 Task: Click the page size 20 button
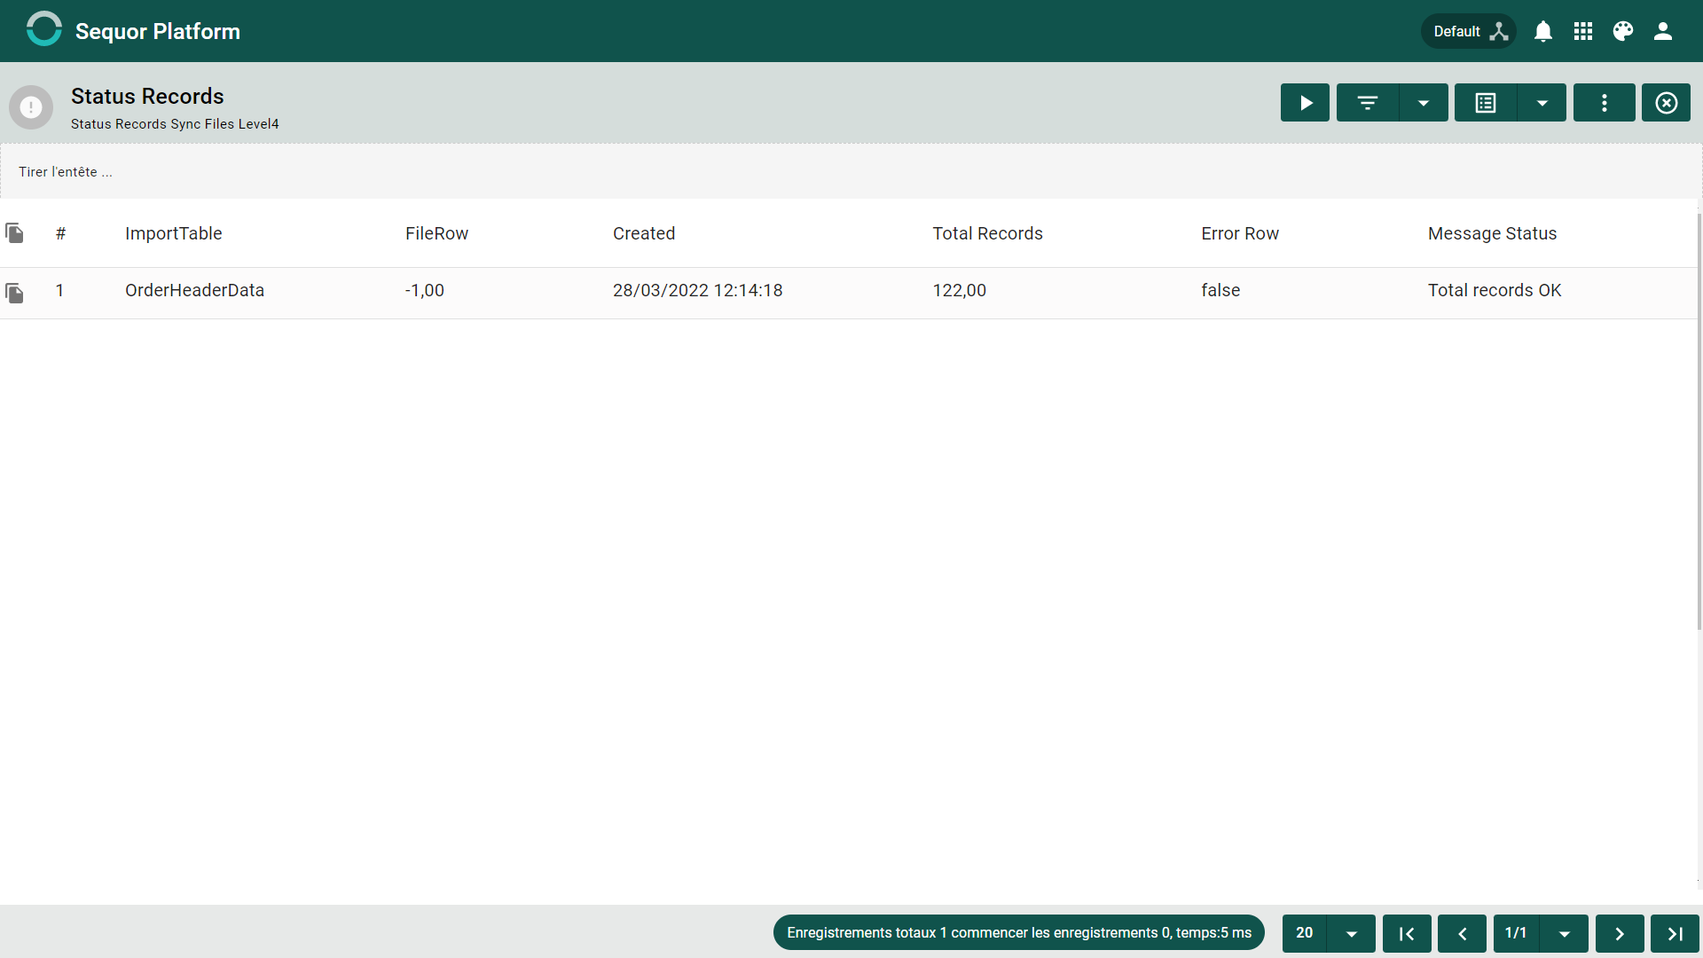click(x=1304, y=932)
